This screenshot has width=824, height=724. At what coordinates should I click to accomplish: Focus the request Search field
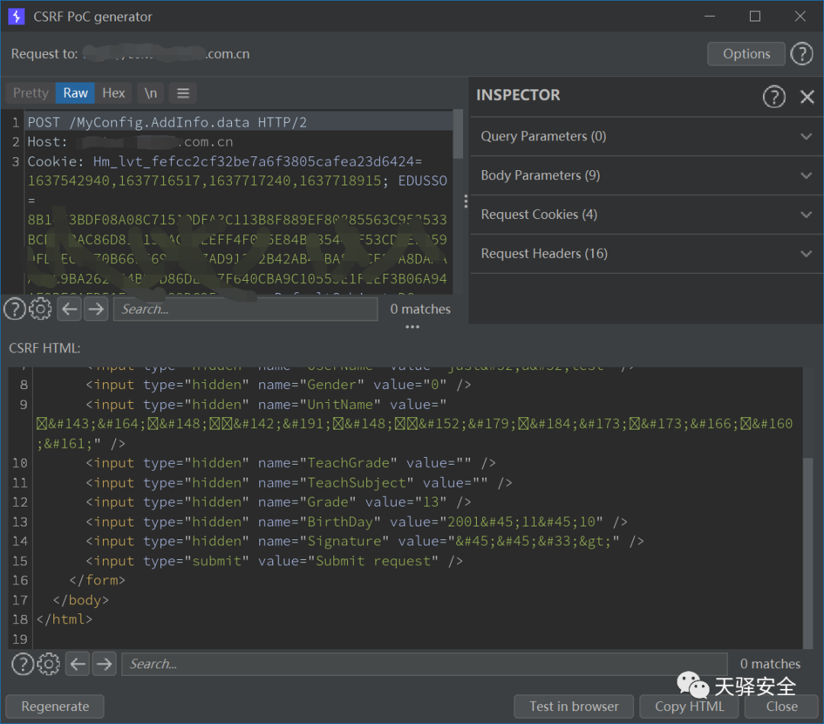pos(246,309)
